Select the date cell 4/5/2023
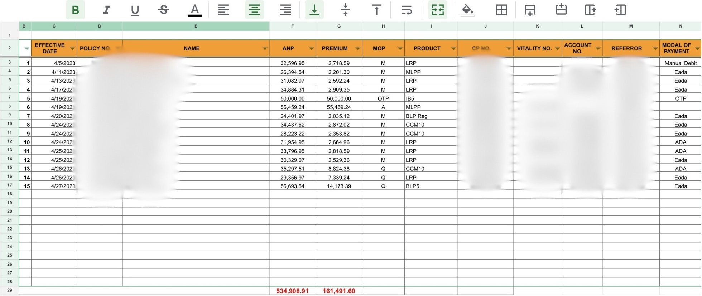Image resolution: width=702 pixels, height=296 pixels. click(x=54, y=63)
